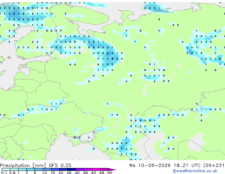Click the legend scale label '25'
This screenshot has width=225, height=174.
[x=69, y=173]
